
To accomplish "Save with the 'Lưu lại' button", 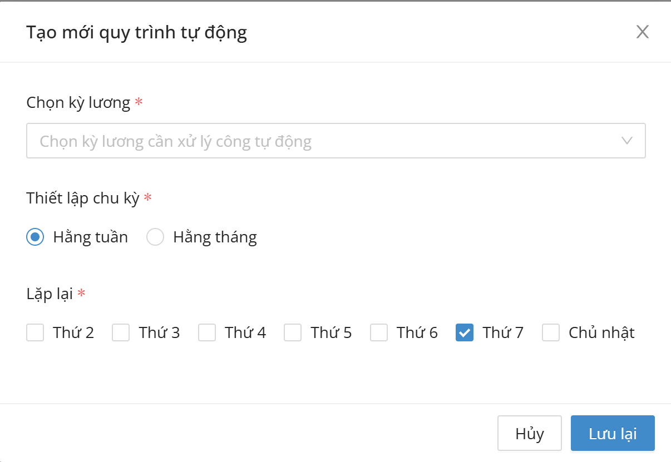I will pyautogui.click(x=613, y=433).
